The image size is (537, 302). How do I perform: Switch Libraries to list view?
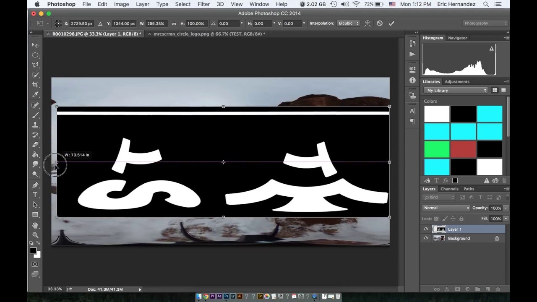coord(503,90)
